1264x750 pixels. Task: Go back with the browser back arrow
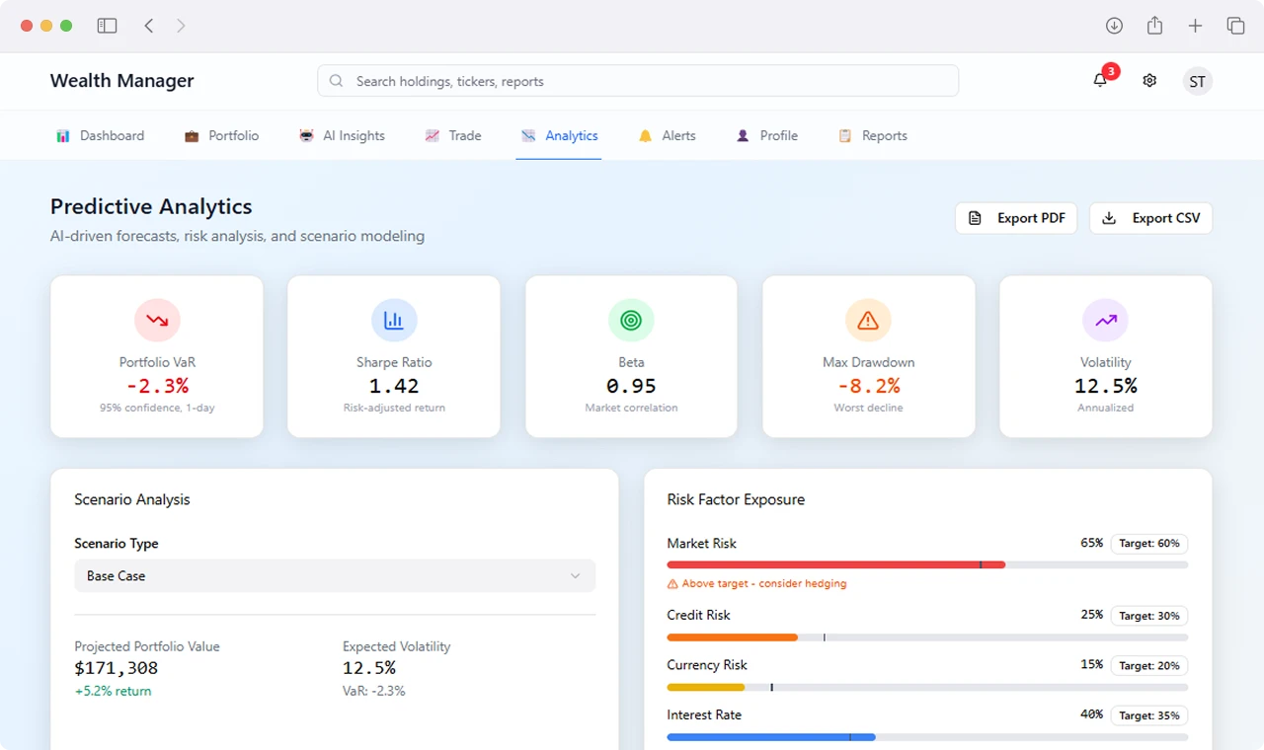[x=149, y=26]
